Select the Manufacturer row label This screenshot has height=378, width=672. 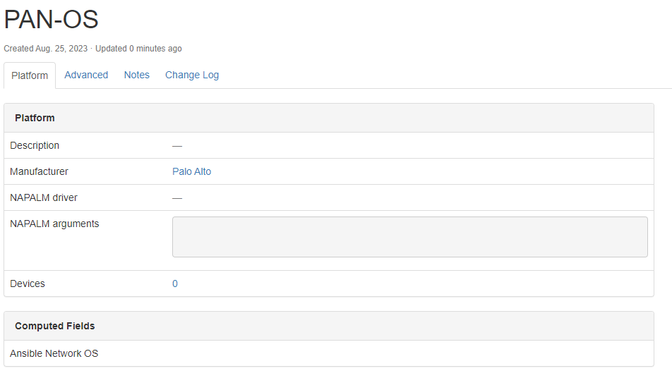pos(39,171)
